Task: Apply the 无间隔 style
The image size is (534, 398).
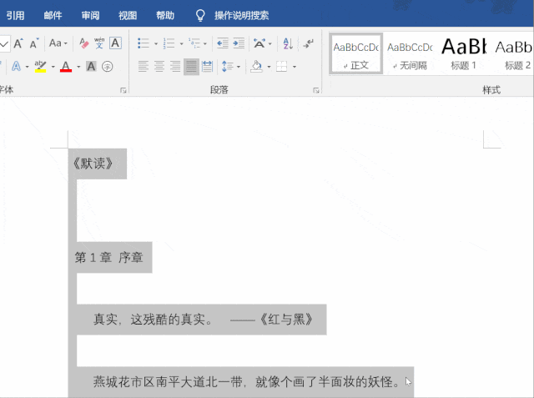Action: point(410,53)
